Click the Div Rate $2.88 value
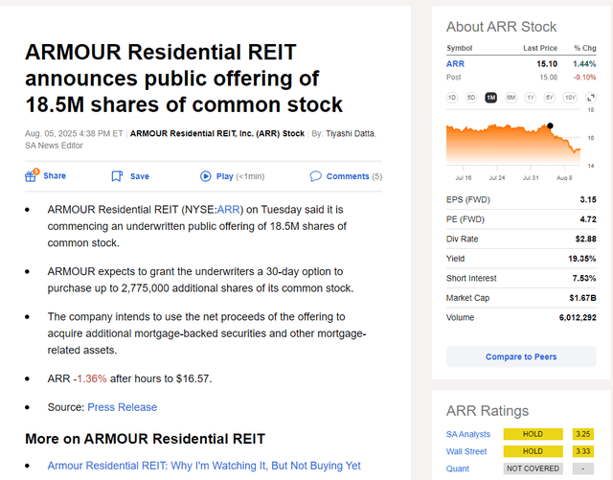 tap(585, 239)
